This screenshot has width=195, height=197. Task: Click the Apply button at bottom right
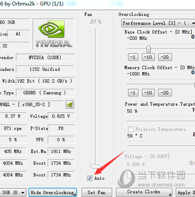coord(185,192)
